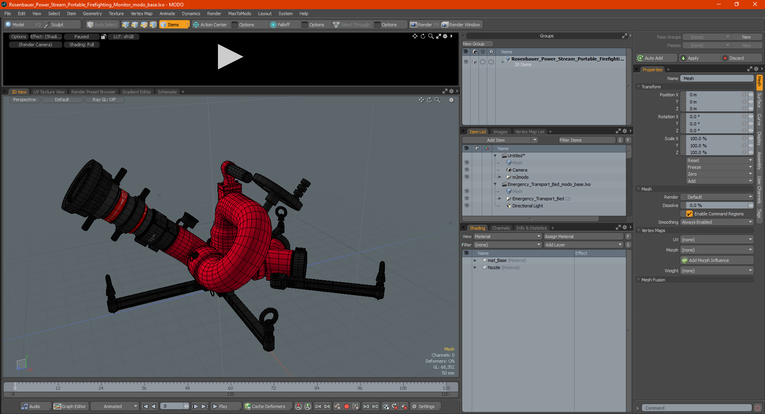
Task: Open the Weight map dropdown
Action: (x=717, y=271)
